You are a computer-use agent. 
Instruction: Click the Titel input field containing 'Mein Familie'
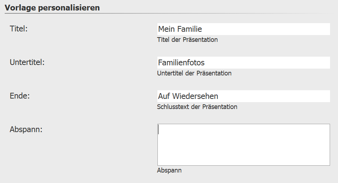coord(243,29)
